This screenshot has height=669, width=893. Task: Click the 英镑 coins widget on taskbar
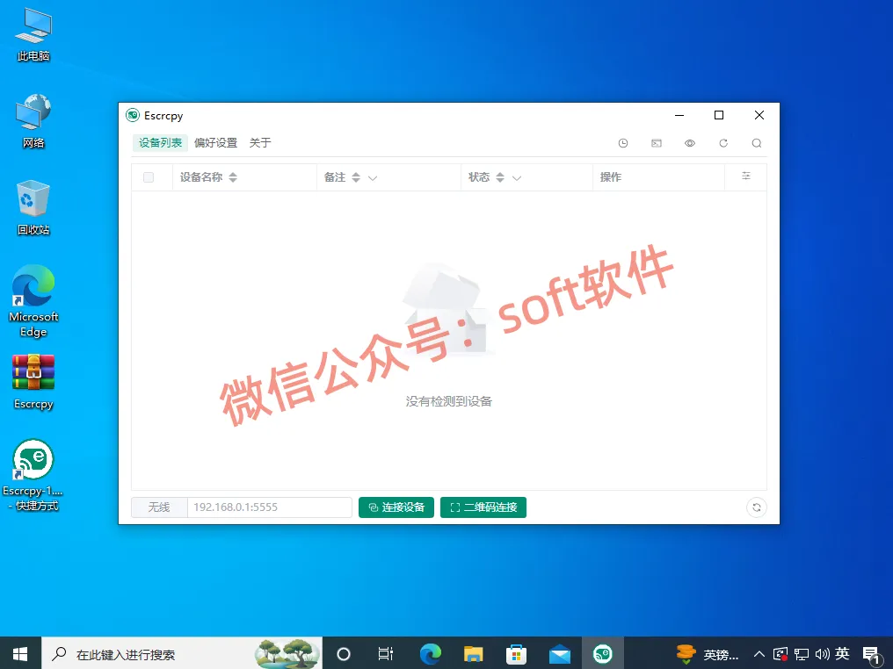[x=708, y=654]
